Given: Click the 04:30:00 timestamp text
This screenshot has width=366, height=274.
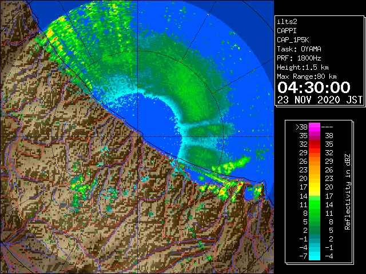Looking at the screenshot, I should (314, 87).
